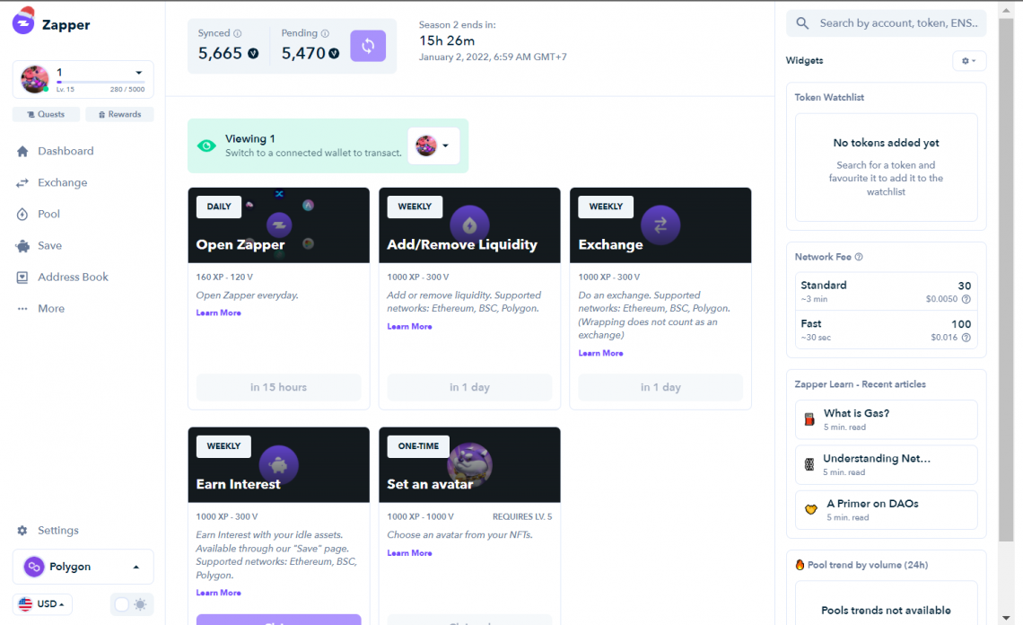Click the page vertical scrollbar

click(x=1005, y=279)
